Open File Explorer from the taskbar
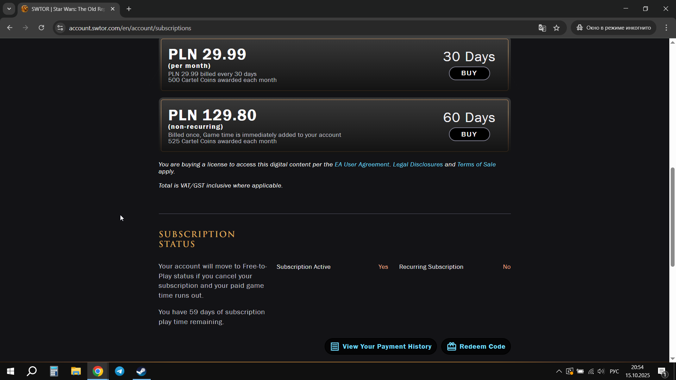 [76, 371]
